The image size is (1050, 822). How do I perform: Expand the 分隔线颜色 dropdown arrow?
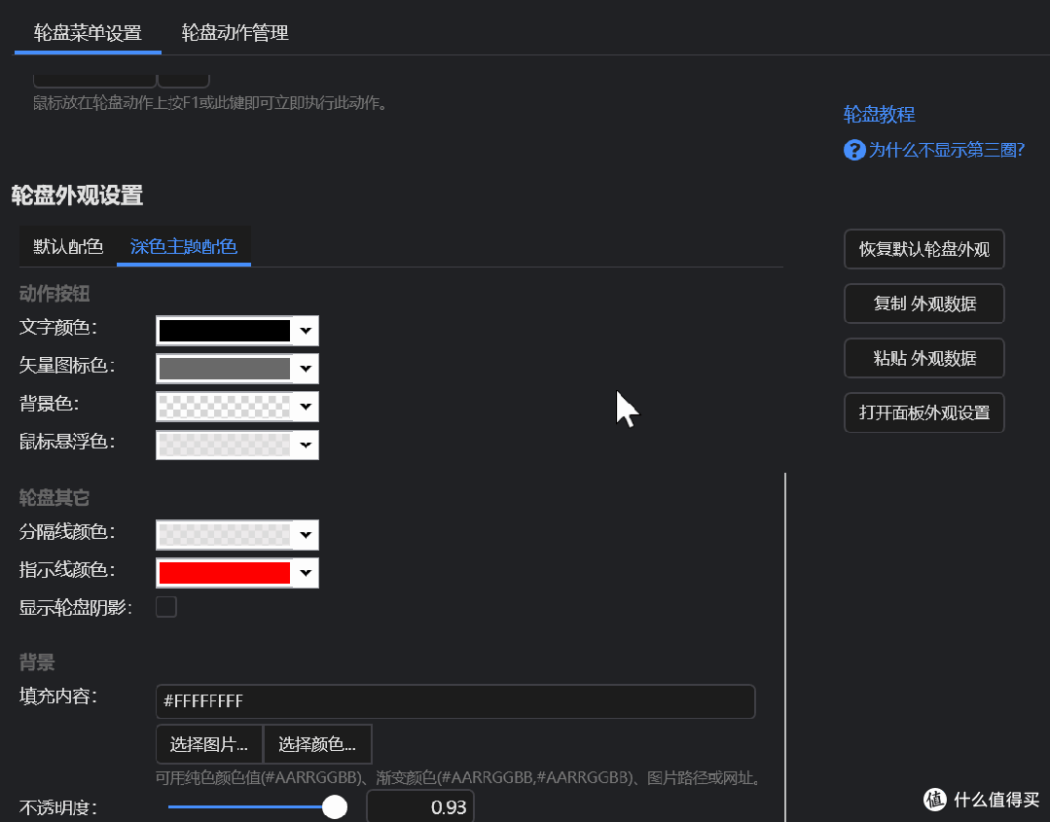point(306,535)
